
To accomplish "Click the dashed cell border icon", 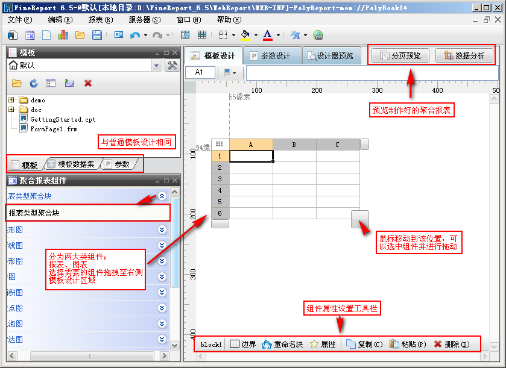I will click(x=223, y=35).
